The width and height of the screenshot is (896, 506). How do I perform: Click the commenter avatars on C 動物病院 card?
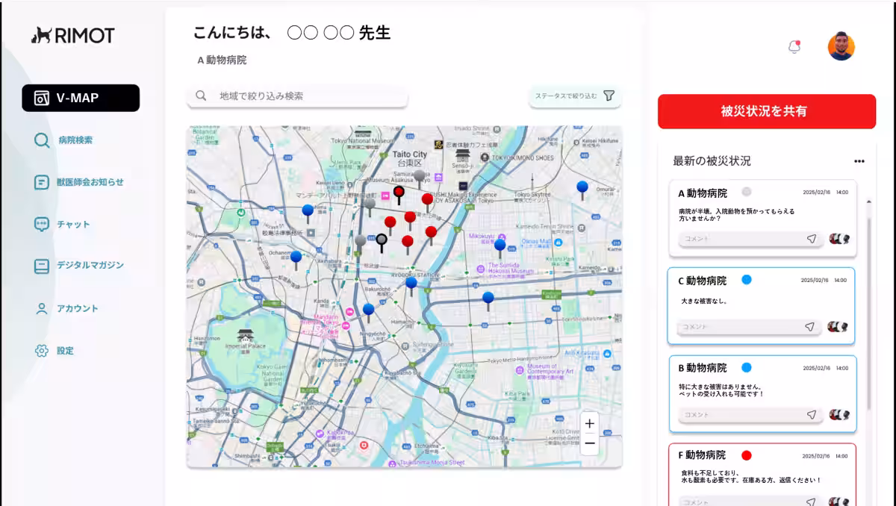tap(839, 327)
